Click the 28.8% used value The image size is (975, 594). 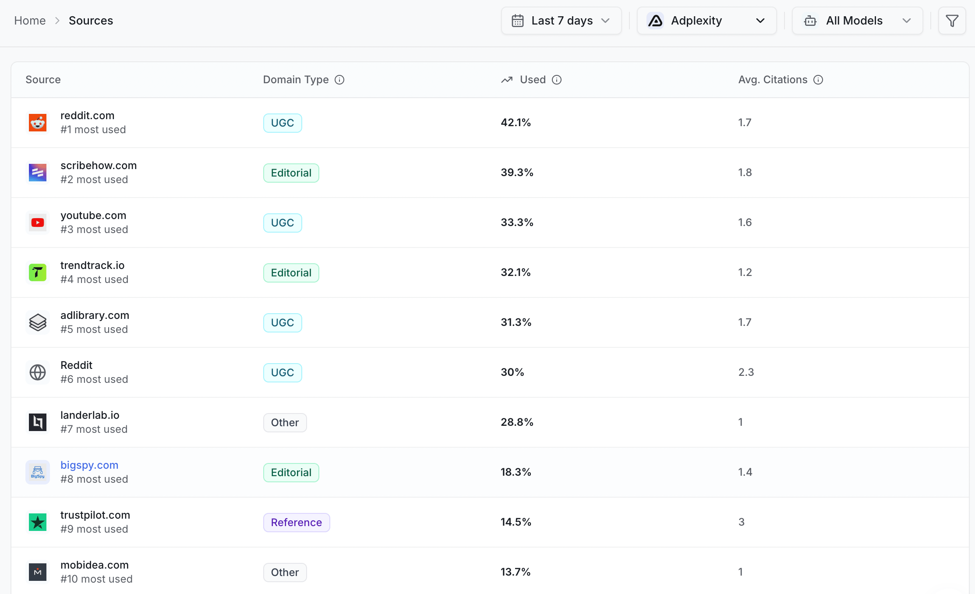coord(517,422)
